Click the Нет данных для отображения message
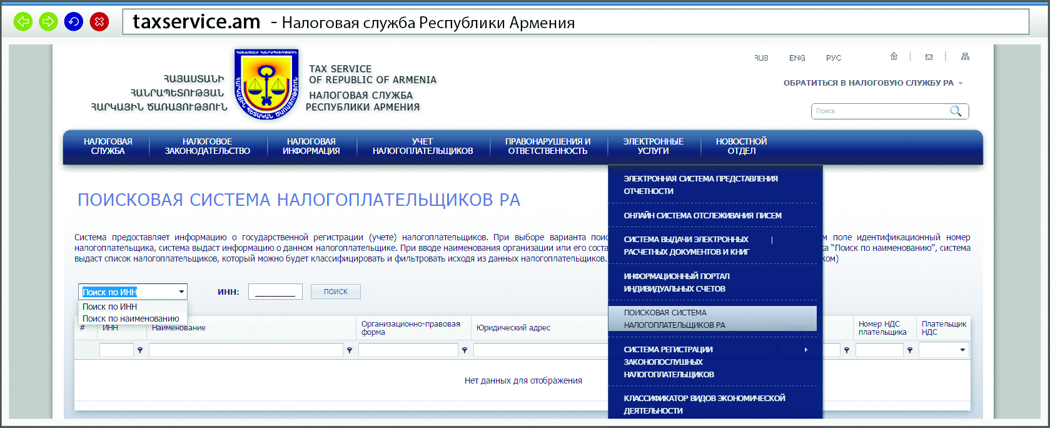 [523, 380]
